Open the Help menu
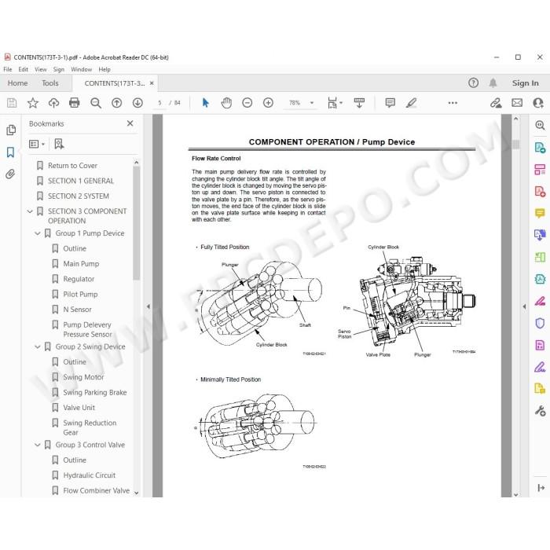Image resolution: width=550 pixels, height=550 pixels. [x=104, y=69]
